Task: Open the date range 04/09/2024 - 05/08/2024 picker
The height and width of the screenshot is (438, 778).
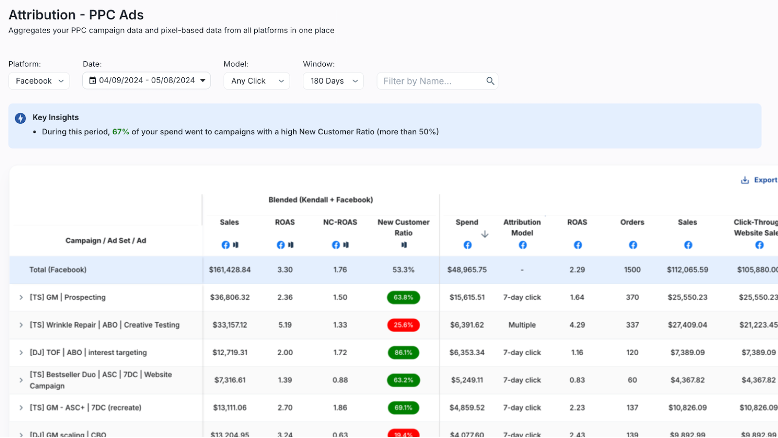Action: [x=146, y=81]
